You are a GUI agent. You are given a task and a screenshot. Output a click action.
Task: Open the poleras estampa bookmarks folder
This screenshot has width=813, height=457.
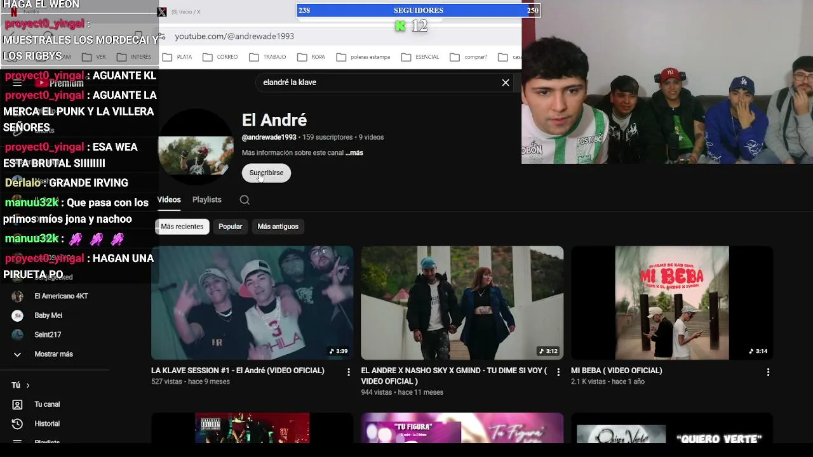[363, 57]
